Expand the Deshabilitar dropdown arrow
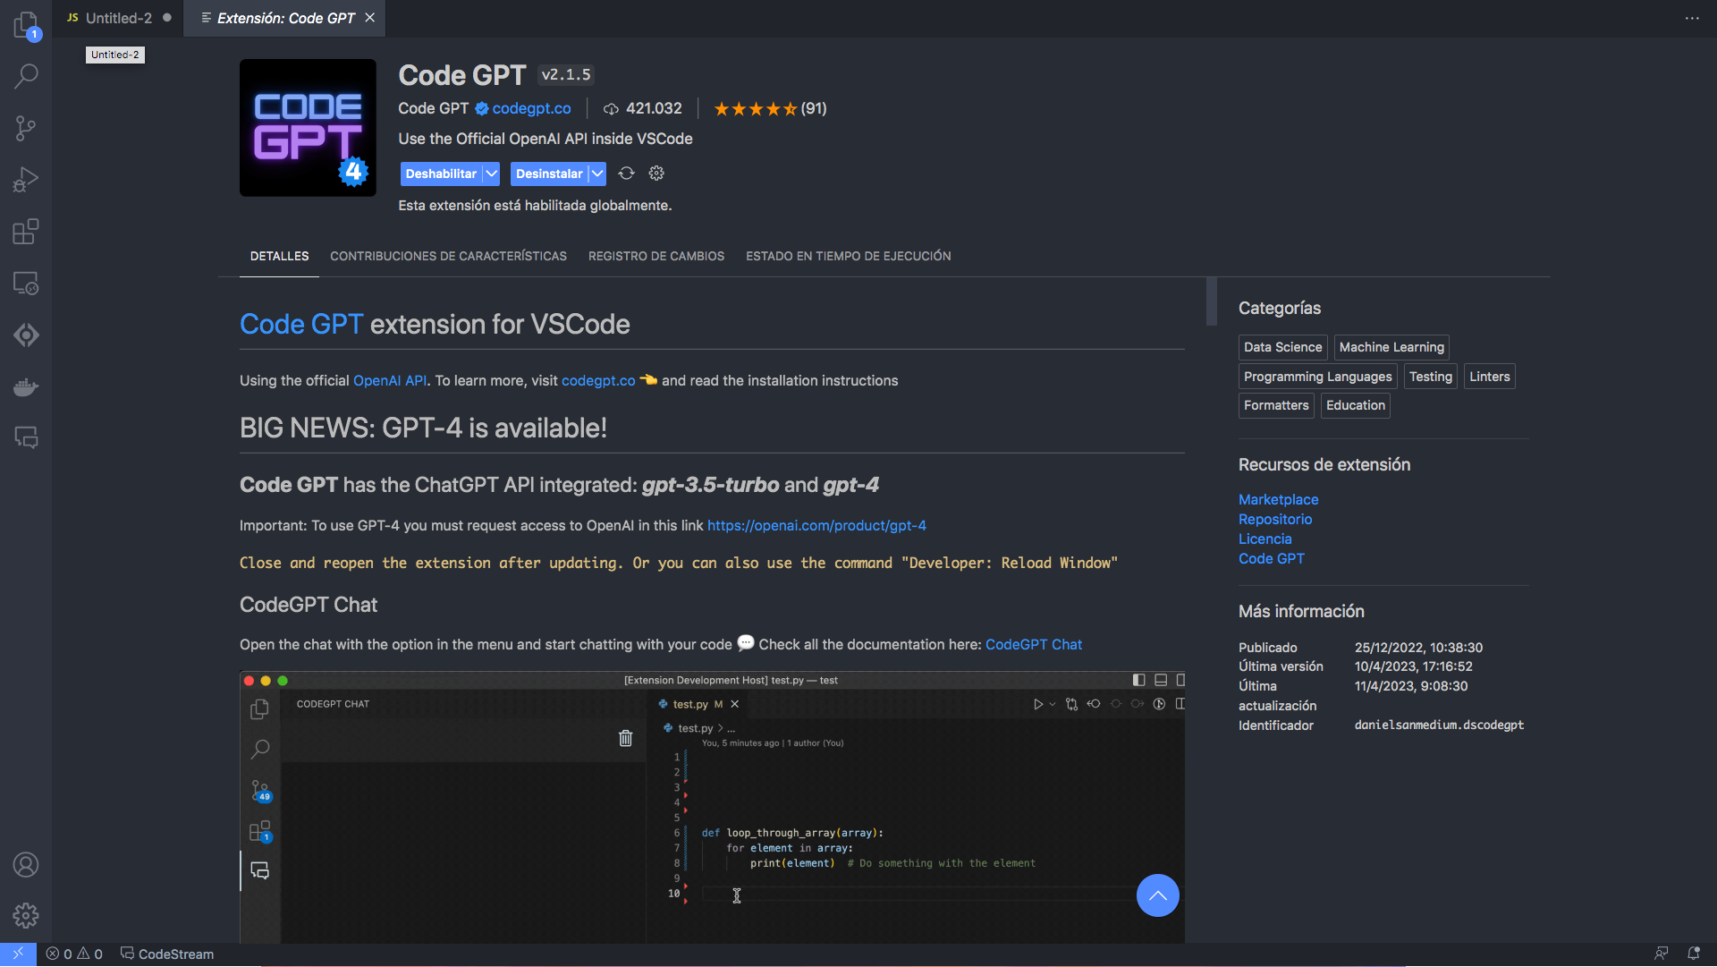 click(491, 174)
